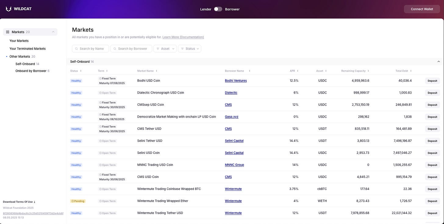Open Learn More (Documentation) link
The height and width of the screenshot is (224, 444).
click(x=183, y=37)
